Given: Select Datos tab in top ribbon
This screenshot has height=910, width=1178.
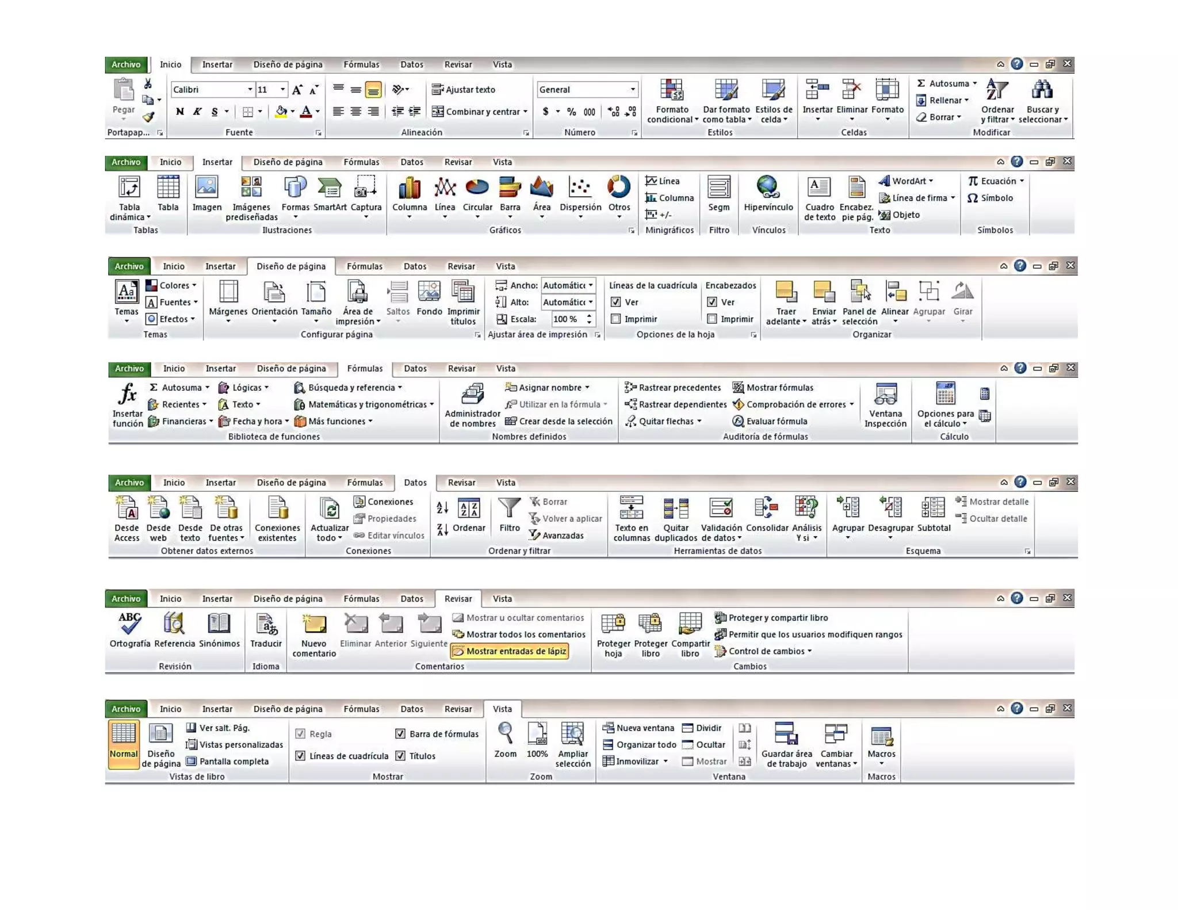Looking at the screenshot, I should [x=411, y=64].
